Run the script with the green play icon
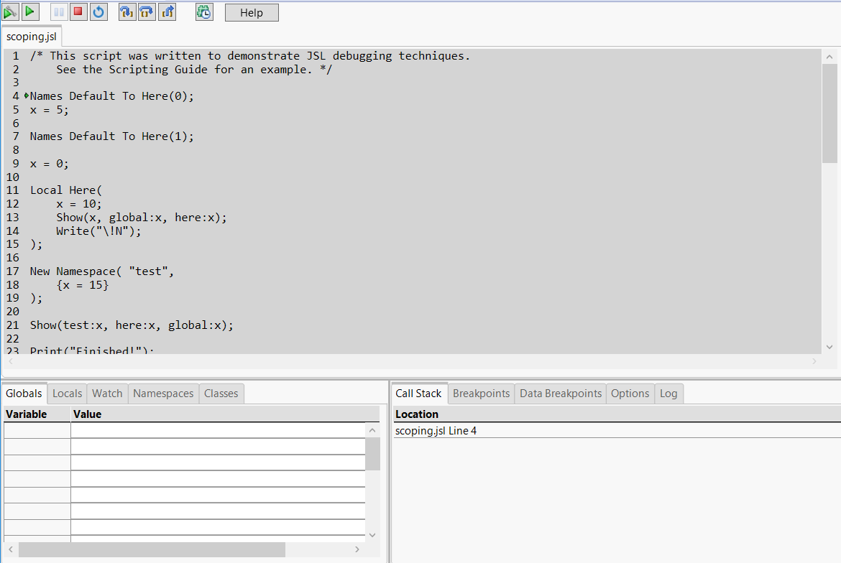 pos(30,11)
